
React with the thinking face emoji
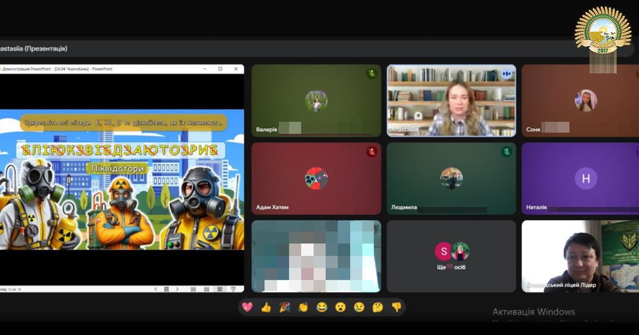point(378,307)
